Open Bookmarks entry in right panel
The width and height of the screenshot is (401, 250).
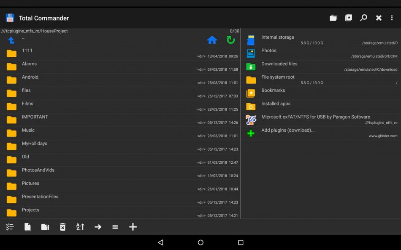(321, 93)
